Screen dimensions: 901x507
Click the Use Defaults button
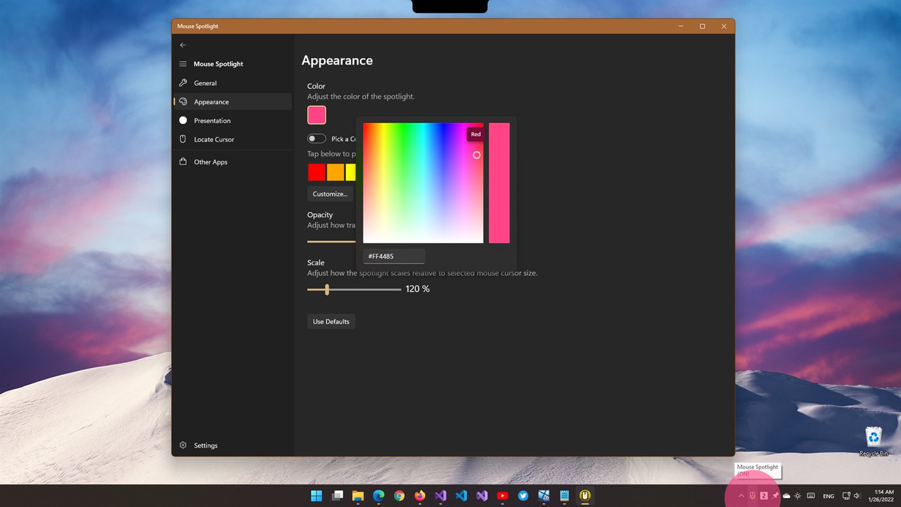click(331, 321)
